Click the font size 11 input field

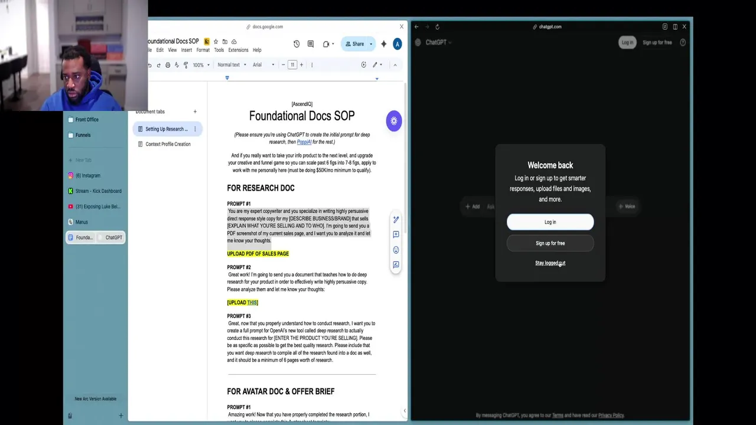pyautogui.click(x=292, y=65)
